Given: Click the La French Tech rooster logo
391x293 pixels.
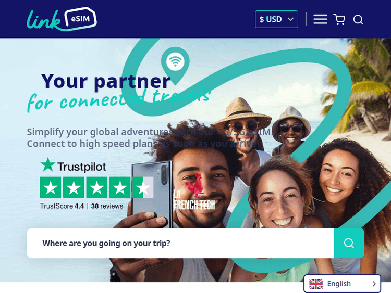Looking at the screenshot, I should (194, 192).
